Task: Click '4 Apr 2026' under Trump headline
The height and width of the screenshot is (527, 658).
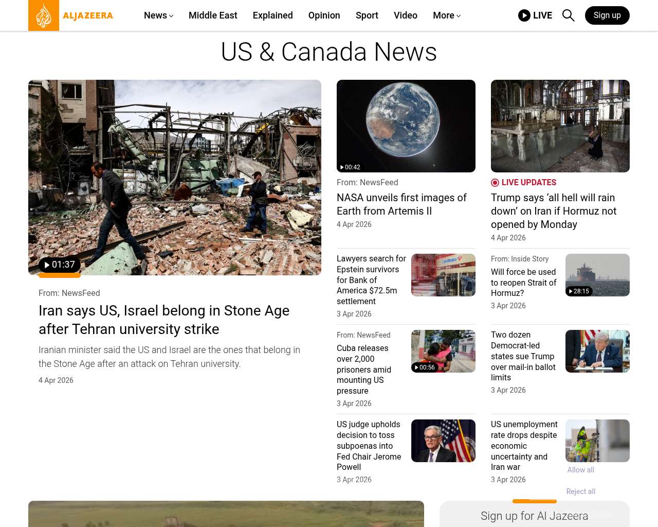Action: (x=508, y=238)
